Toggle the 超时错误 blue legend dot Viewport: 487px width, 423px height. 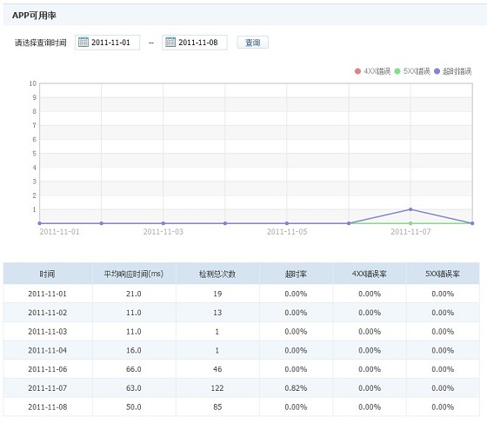pos(437,71)
